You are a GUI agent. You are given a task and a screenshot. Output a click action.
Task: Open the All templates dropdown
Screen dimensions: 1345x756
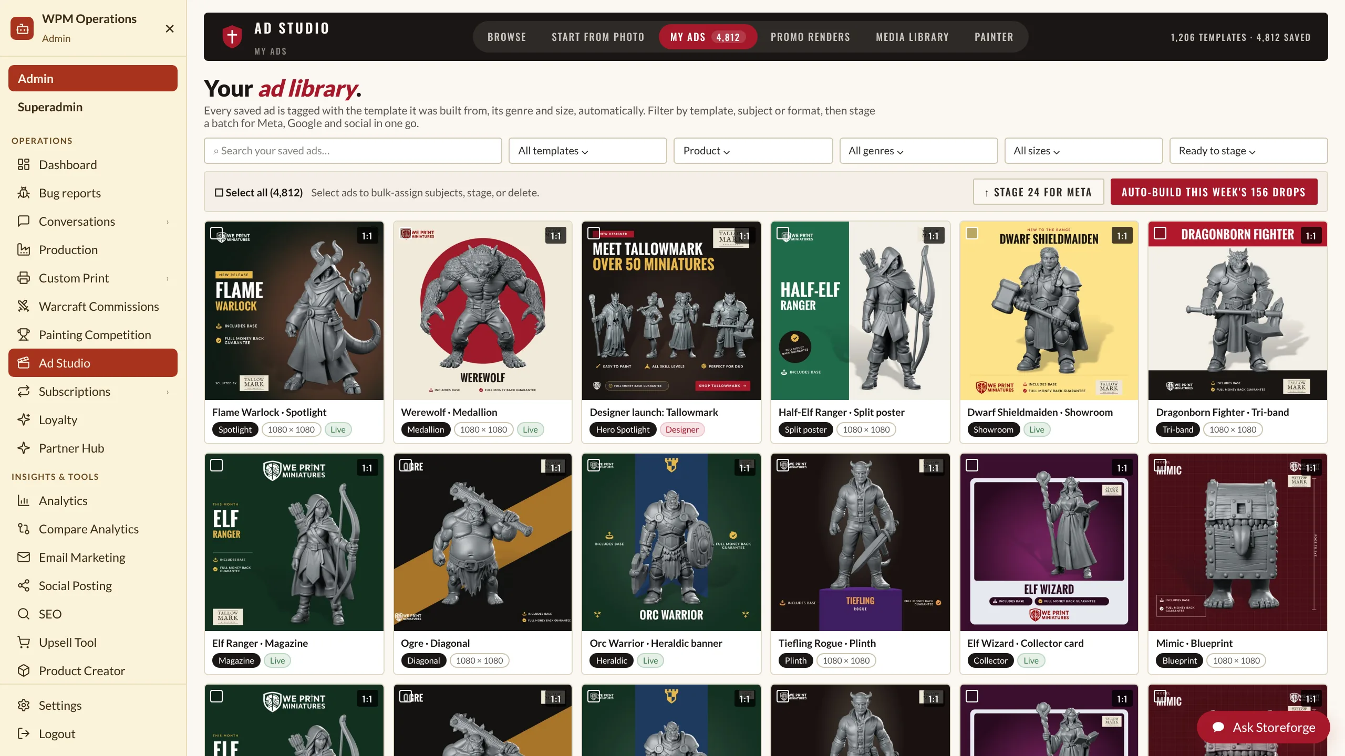coord(587,151)
